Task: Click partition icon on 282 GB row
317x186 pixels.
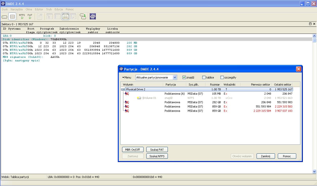Action: pyautogui.click(x=127, y=102)
